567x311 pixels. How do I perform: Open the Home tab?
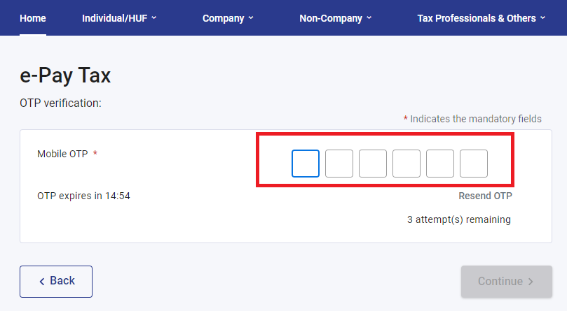pyautogui.click(x=33, y=18)
